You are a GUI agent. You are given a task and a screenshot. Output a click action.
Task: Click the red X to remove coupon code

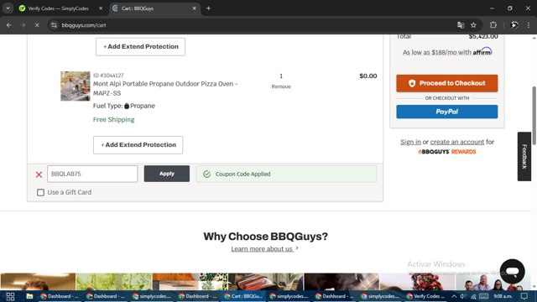click(39, 174)
